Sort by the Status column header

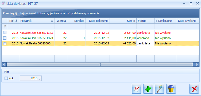(x=145, y=21)
